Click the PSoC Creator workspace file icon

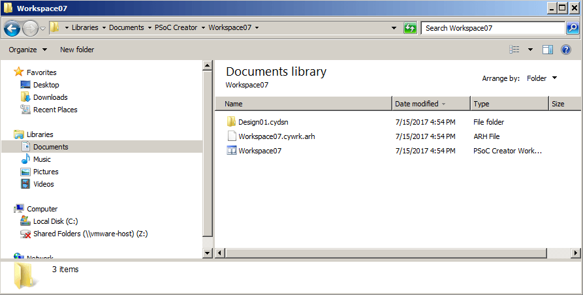pos(232,151)
